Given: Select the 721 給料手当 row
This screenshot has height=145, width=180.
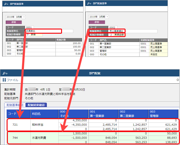Looking at the screenshot, I should pyautogui.click(x=93, y=125).
